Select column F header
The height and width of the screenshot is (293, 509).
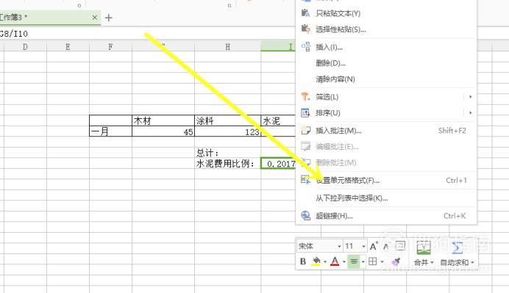(110, 47)
